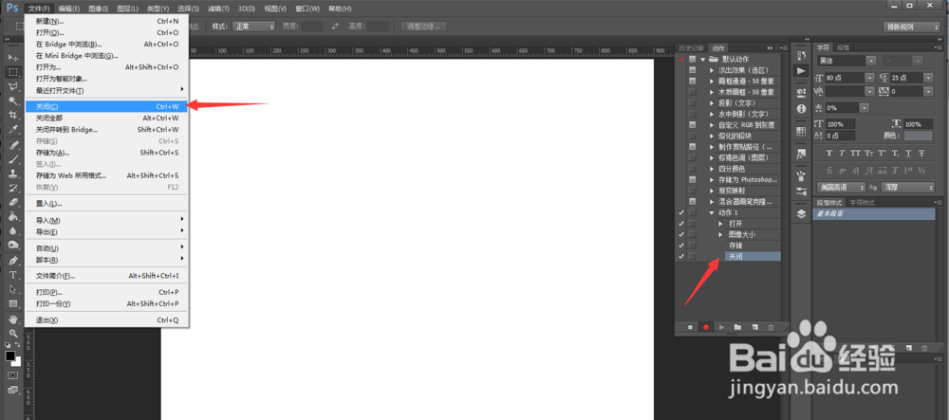949x420 pixels.
Task: Open the Styles (fx) panel icon in the dock
Action: (801, 154)
